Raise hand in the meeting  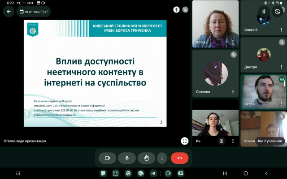coord(146,158)
